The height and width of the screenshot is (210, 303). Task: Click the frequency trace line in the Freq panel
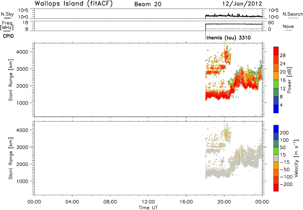click(234, 24)
